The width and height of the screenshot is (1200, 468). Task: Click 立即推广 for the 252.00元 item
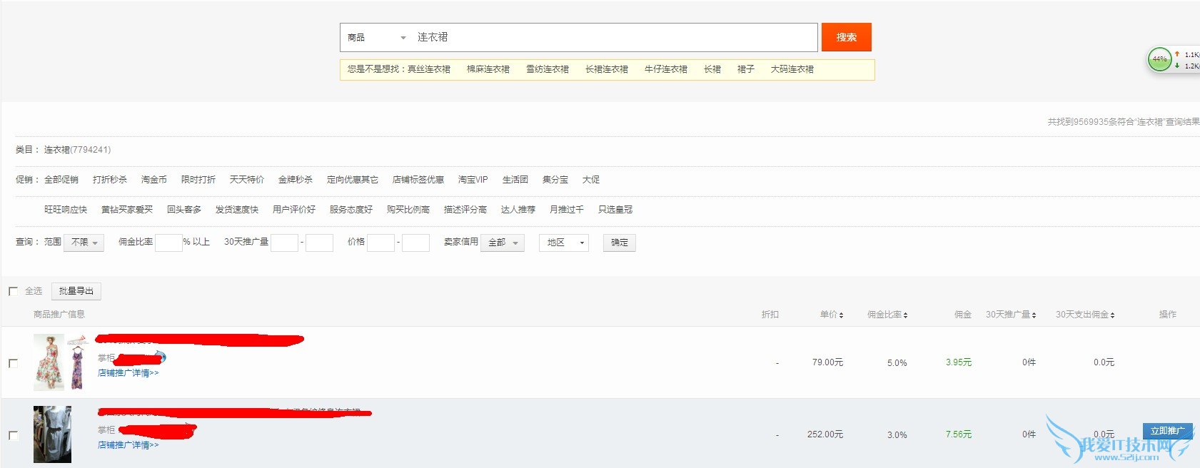point(1167,431)
